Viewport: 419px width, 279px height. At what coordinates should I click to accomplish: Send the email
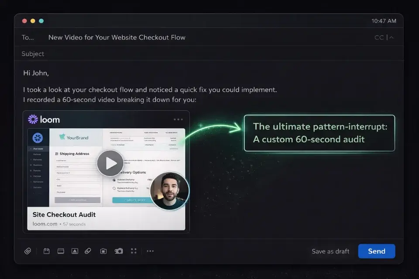point(376,251)
